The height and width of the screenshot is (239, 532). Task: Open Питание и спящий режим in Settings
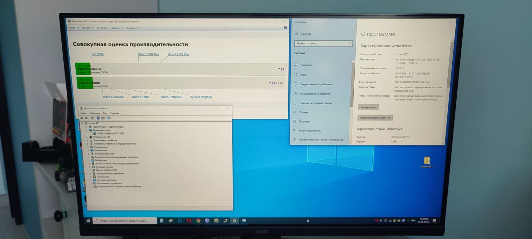(313, 103)
